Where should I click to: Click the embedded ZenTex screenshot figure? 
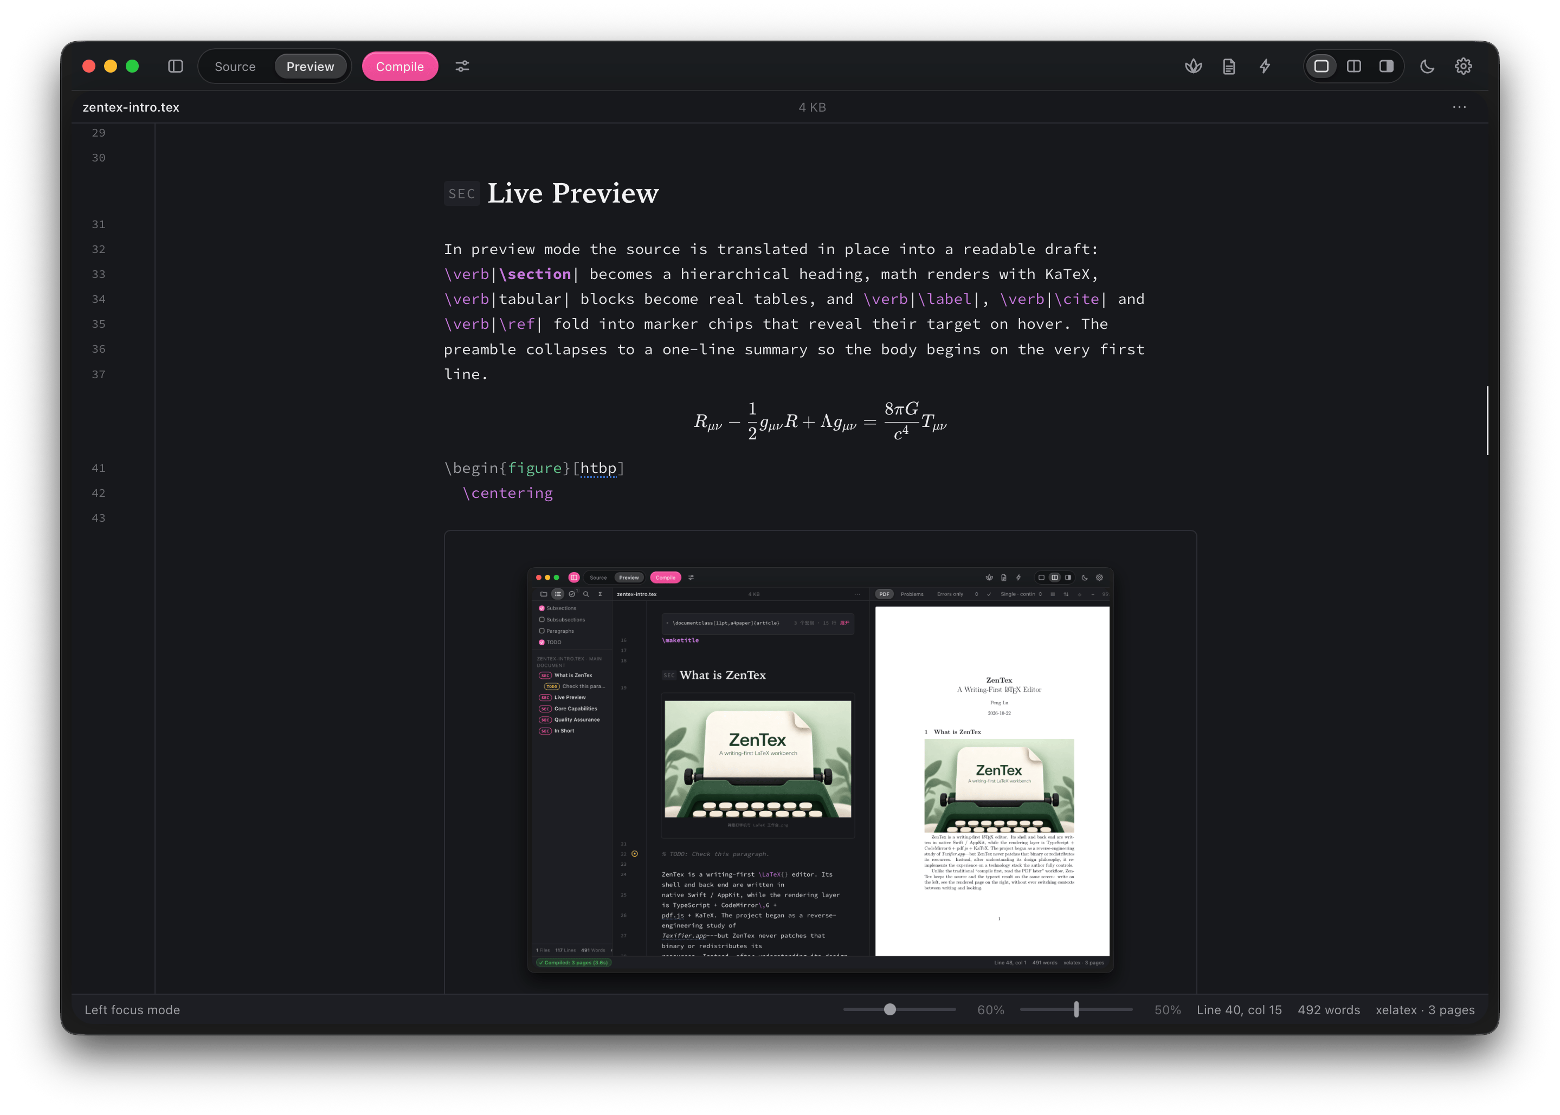click(x=820, y=770)
